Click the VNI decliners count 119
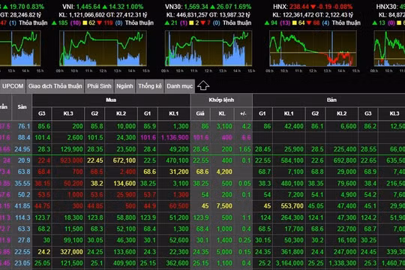405x270 pixels. point(108,23)
